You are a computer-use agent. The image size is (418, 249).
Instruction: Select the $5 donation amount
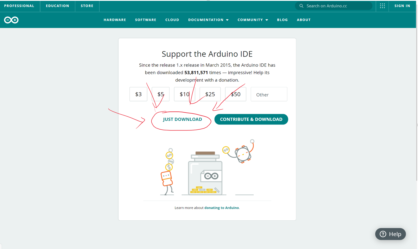tap(161, 94)
